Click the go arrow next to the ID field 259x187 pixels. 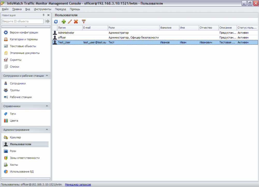pyautogui.click(x=48, y=21)
